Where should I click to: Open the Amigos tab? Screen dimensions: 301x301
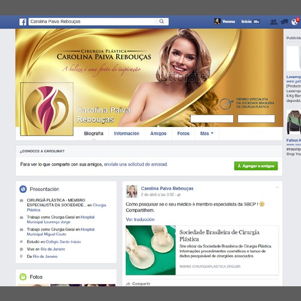tap(158, 134)
